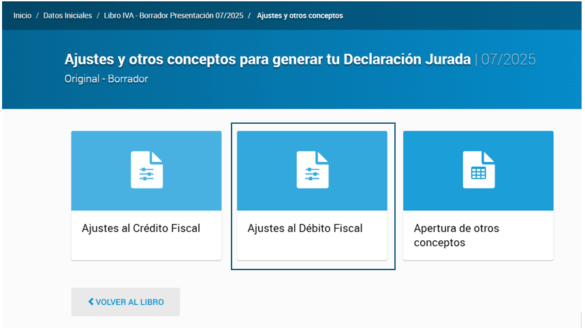
Task: Open the Ajustes al Débito Fiscal card title
Action: 304,229
